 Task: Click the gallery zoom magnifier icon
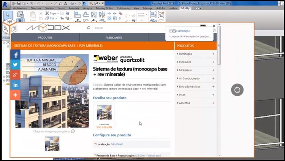pyautogui.click(x=73, y=131)
